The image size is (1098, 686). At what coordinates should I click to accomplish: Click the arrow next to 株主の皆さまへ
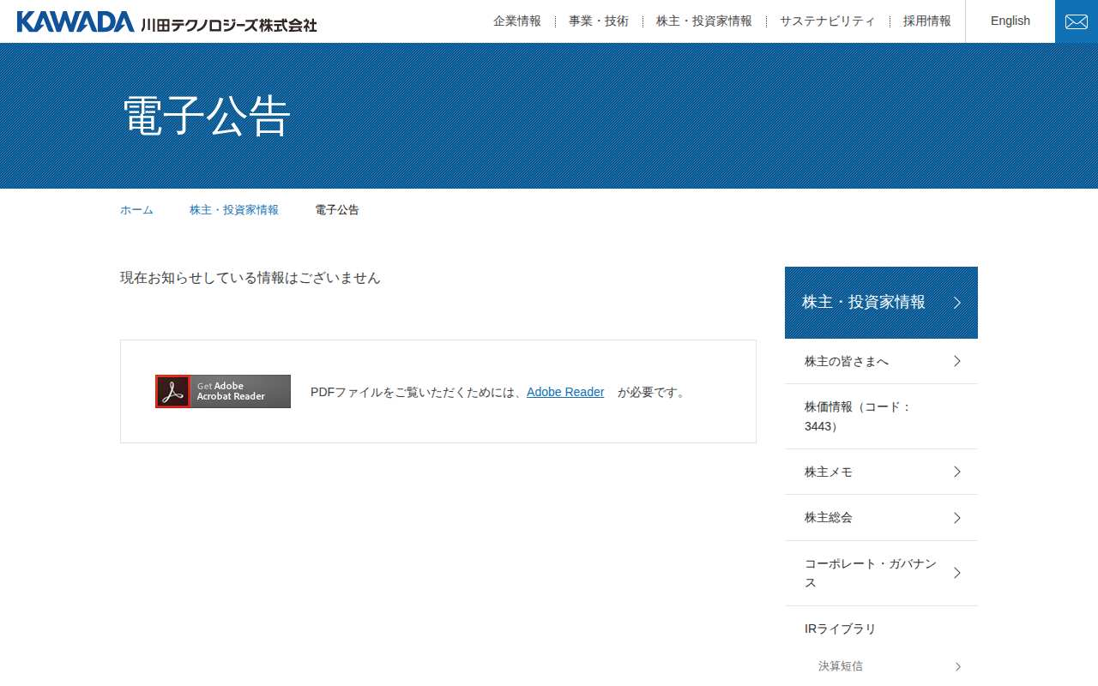click(957, 361)
